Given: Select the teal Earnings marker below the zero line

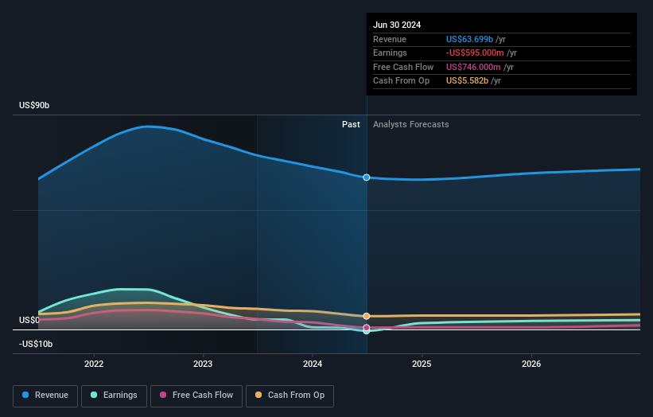Looking at the screenshot, I should coord(367,332).
